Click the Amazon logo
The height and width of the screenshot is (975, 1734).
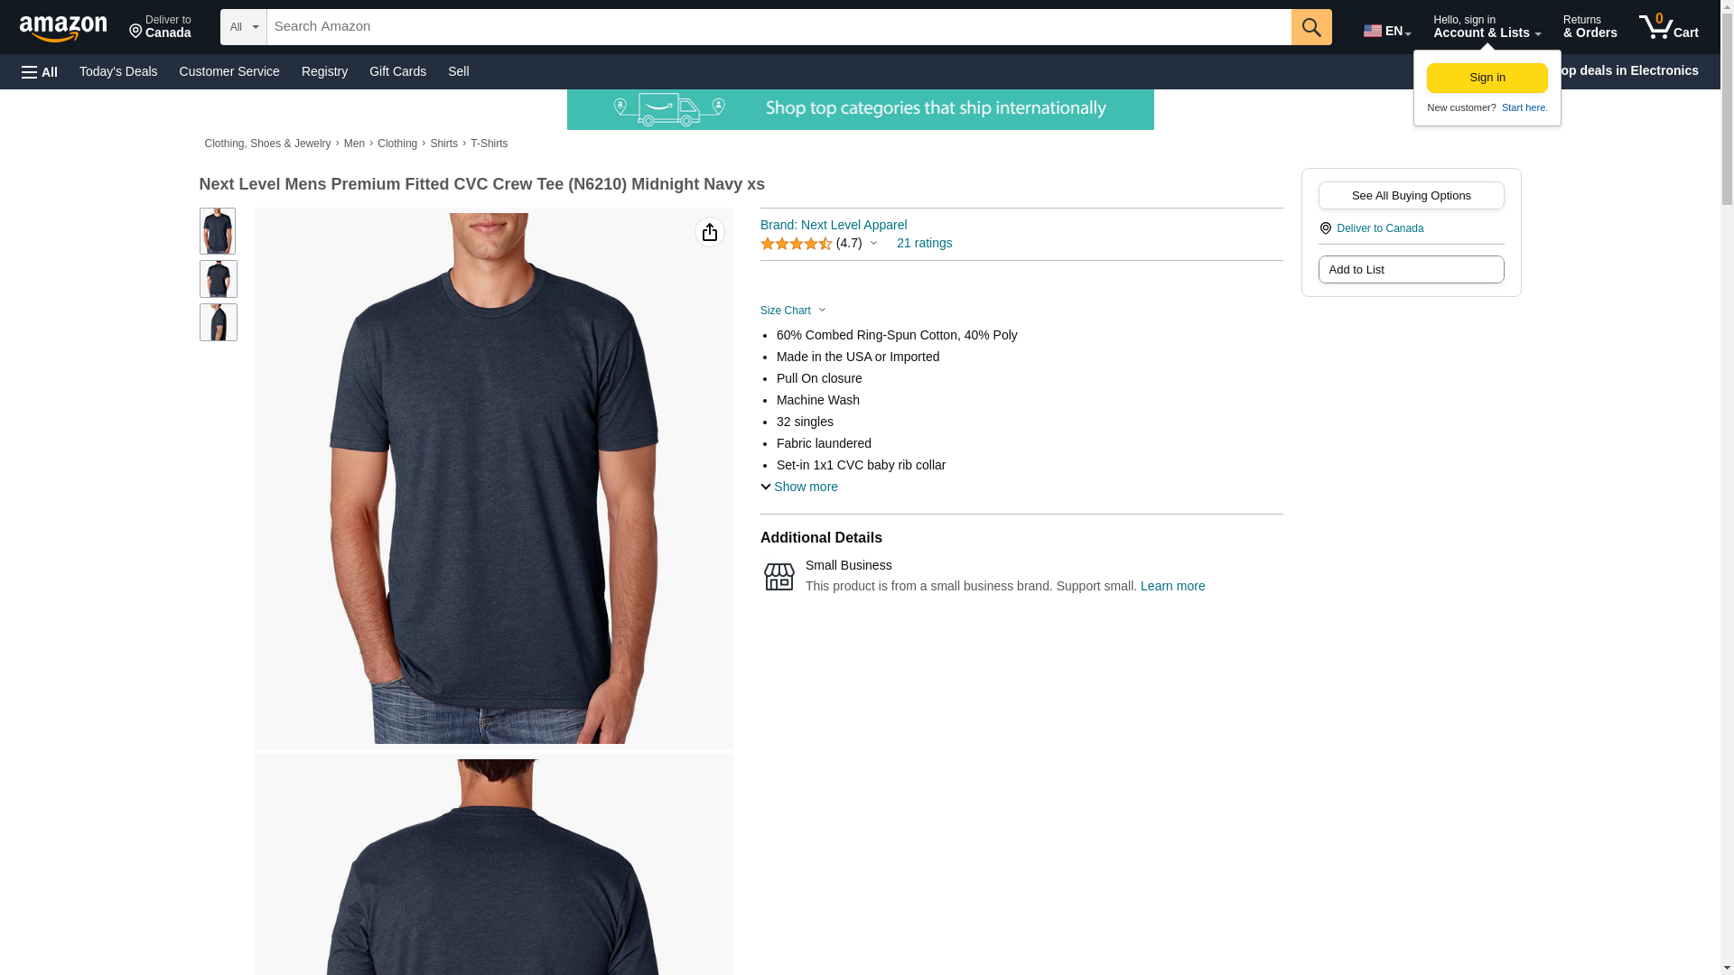click(x=63, y=28)
